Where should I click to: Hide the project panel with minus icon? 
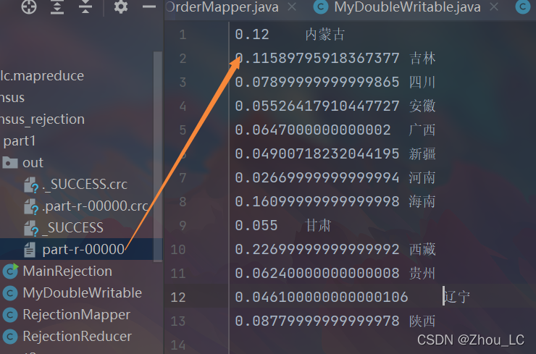149,7
